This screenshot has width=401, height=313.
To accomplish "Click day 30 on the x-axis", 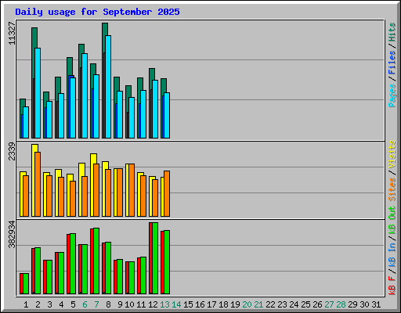I will pyautogui.click(x=364, y=304).
